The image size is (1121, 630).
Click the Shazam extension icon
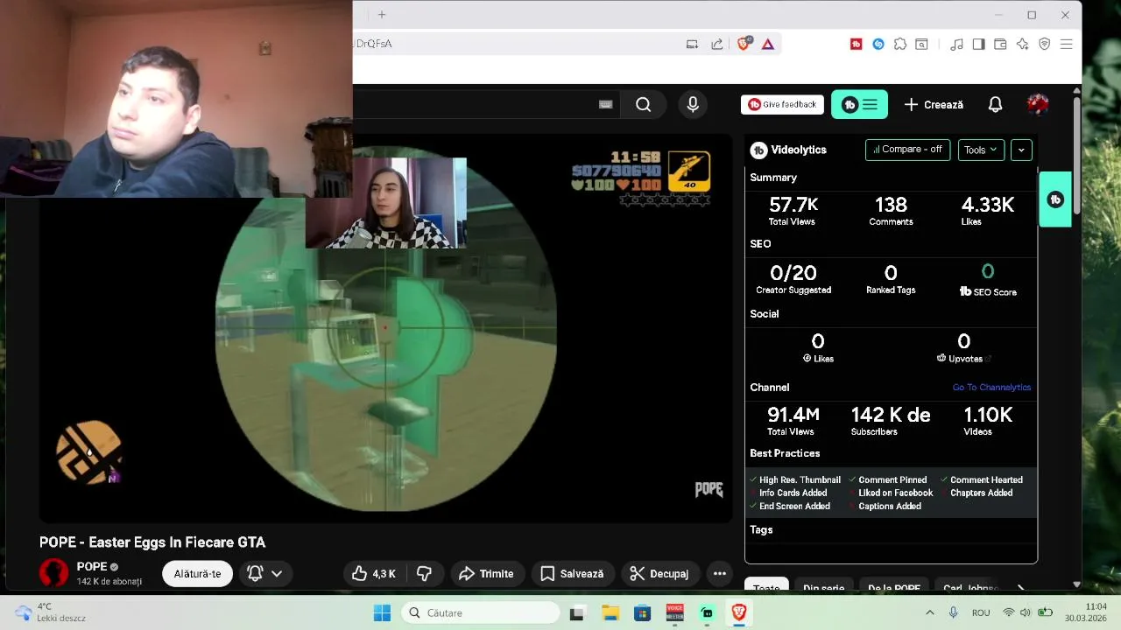click(x=878, y=44)
